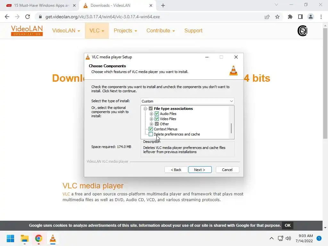Click the Audio Files label

[168, 114]
